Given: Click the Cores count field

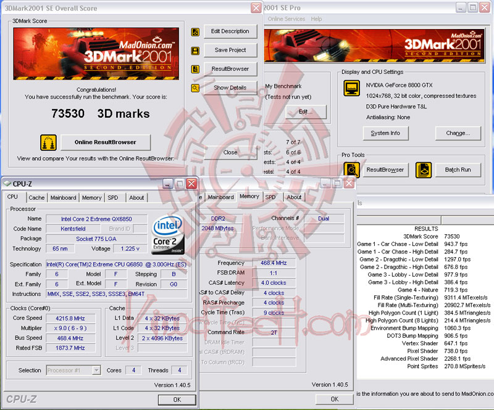Looking at the screenshot, I should point(133,371).
